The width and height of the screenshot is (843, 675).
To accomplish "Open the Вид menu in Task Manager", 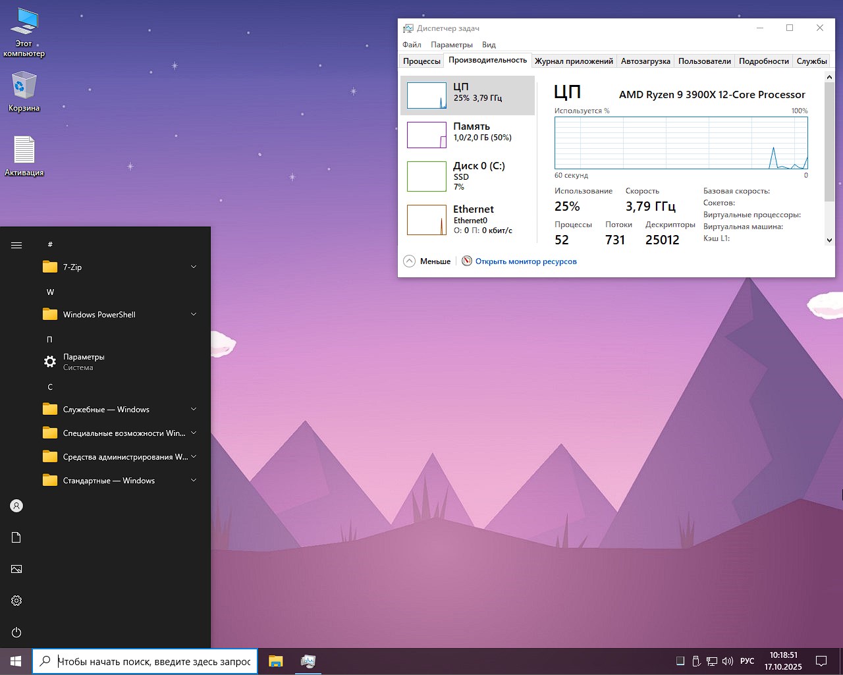I will click(x=488, y=44).
